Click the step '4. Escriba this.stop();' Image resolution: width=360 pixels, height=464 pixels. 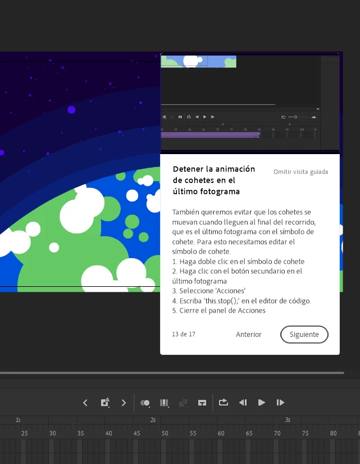pos(241,301)
